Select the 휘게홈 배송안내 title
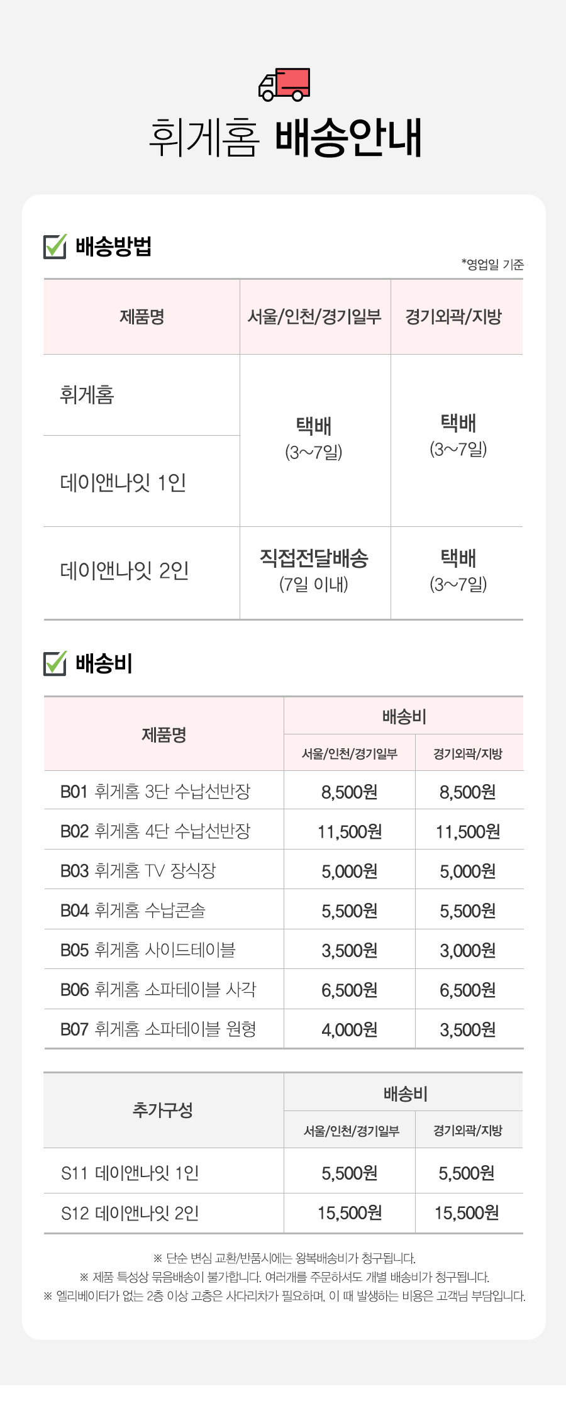Image resolution: width=566 pixels, height=1423 pixels. (x=285, y=136)
